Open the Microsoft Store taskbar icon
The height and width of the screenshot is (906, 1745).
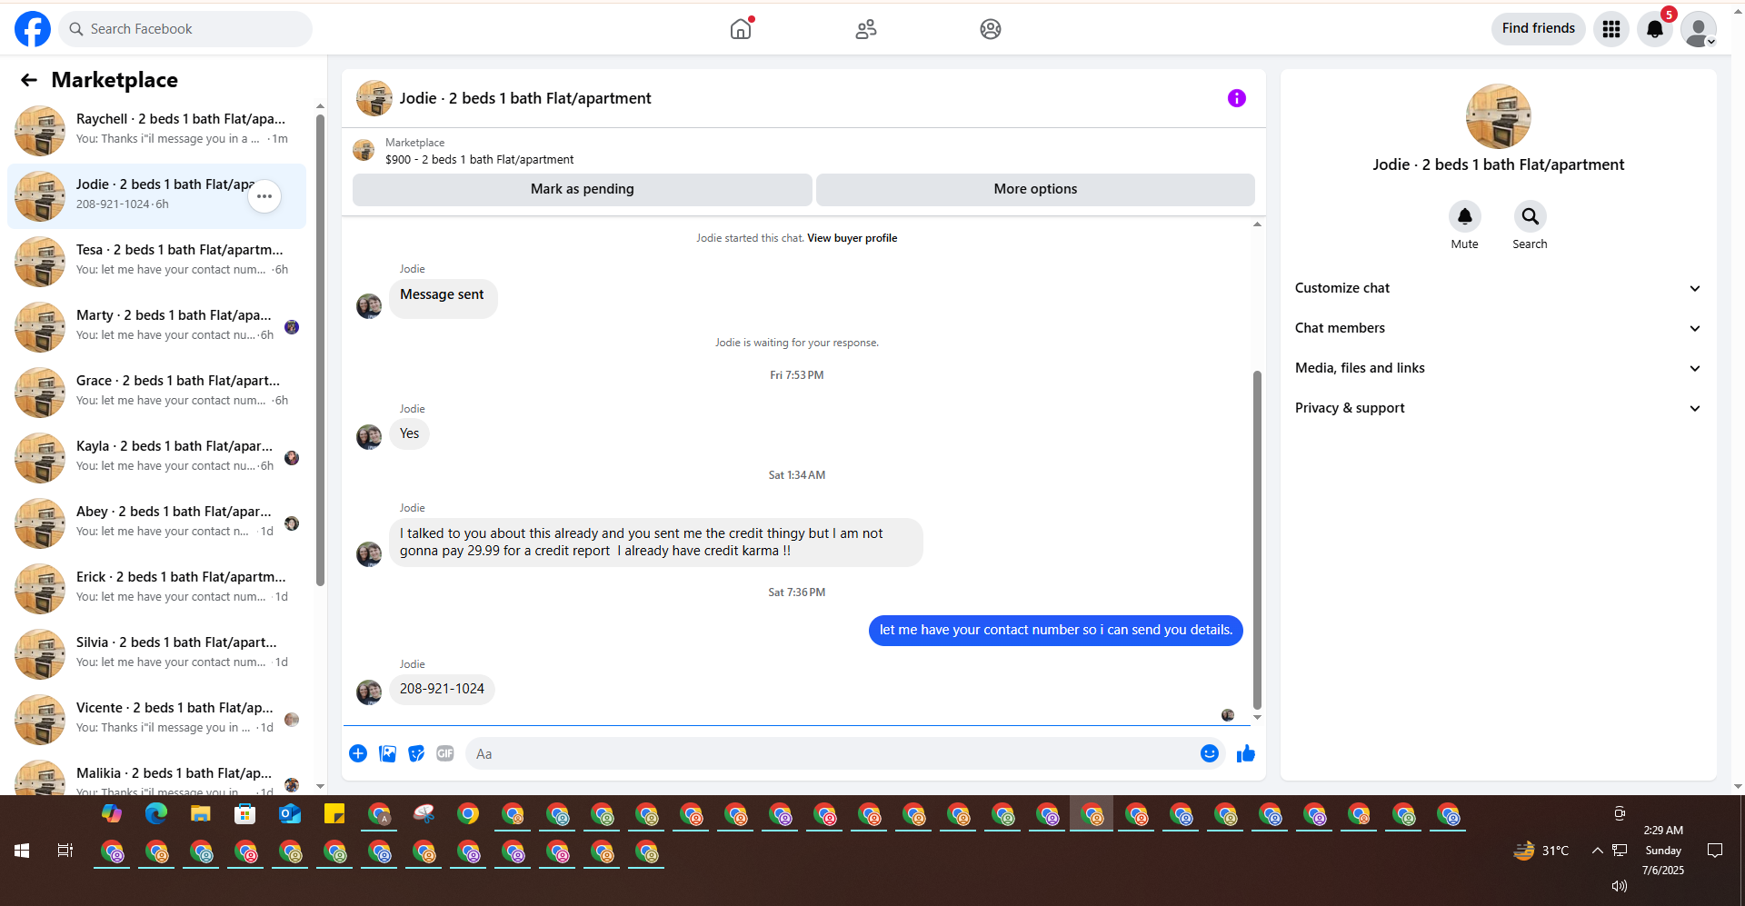[245, 813]
